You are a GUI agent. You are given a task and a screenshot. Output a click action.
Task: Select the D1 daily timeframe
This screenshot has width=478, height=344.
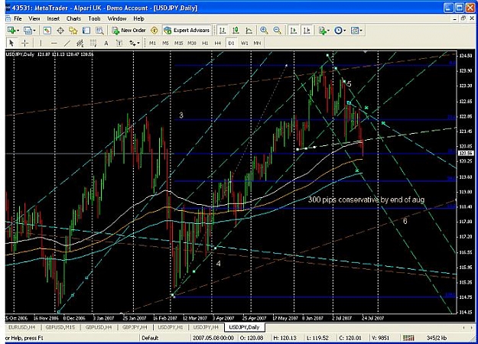[x=231, y=43]
